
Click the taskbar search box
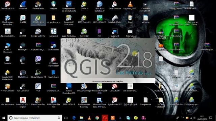tap(35, 118)
